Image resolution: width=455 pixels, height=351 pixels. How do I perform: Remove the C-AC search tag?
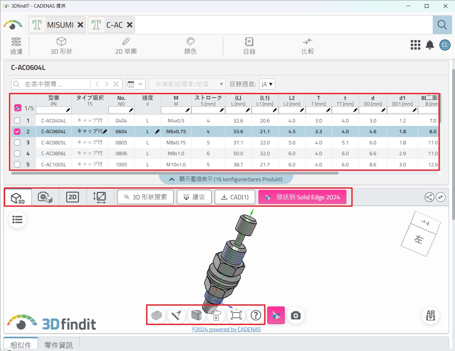pos(129,25)
